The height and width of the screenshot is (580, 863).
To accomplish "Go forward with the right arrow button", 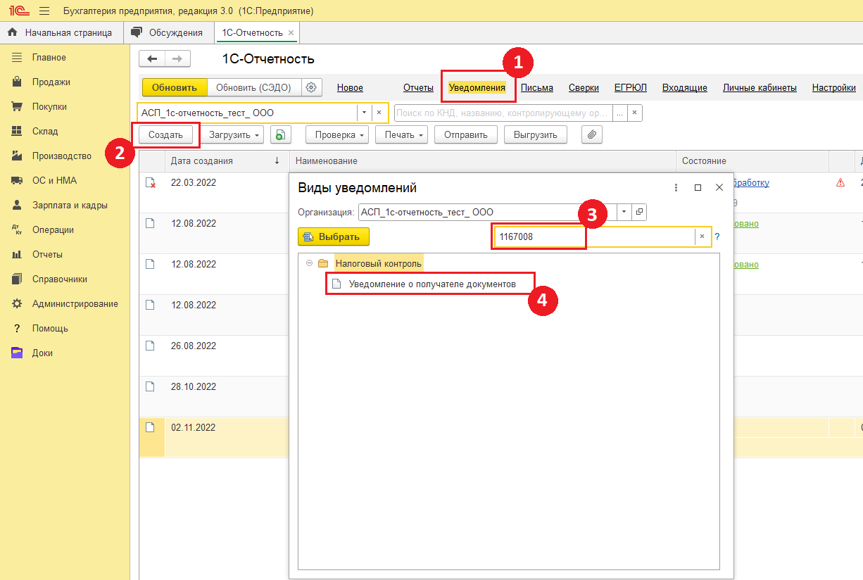I will pyautogui.click(x=177, y=59).
